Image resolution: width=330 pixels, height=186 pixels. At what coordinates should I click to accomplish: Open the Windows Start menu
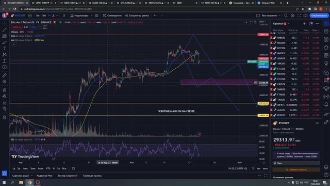4,182
